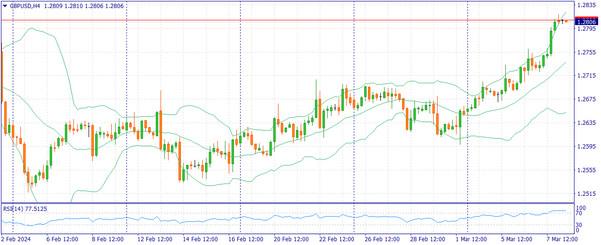Click the 1.2755 price axis label

click(586, 52)
